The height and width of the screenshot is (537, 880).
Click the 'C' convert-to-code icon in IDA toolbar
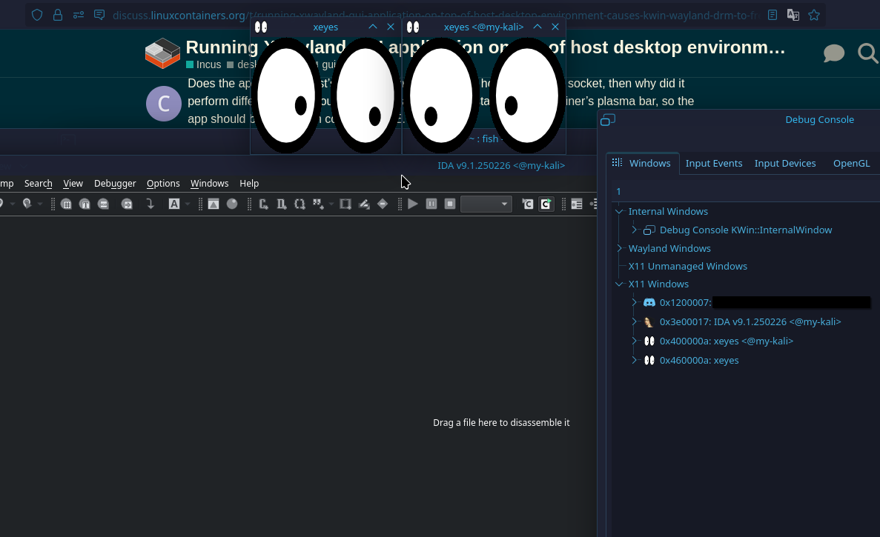(x=263, y=204)
